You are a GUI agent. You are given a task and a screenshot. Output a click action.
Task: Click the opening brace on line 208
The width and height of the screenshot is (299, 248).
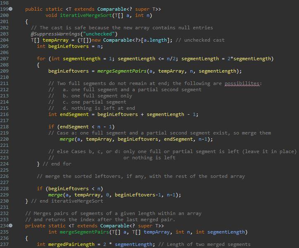(x=38, y=65)
